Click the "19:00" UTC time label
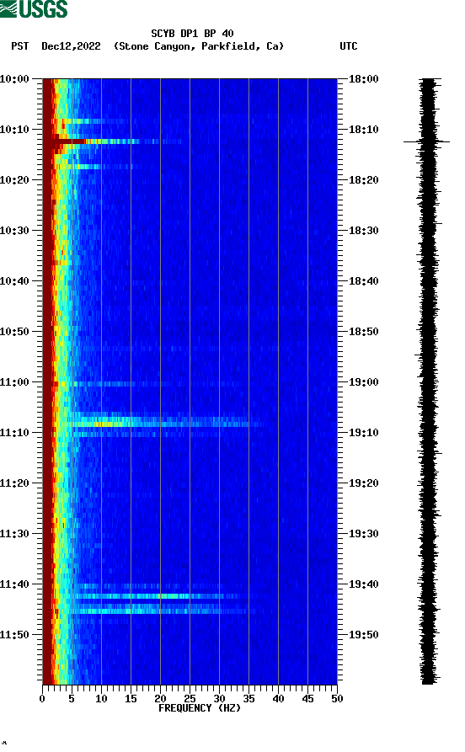The width and height of the screenshot is (465, 752). click(364, 382)
